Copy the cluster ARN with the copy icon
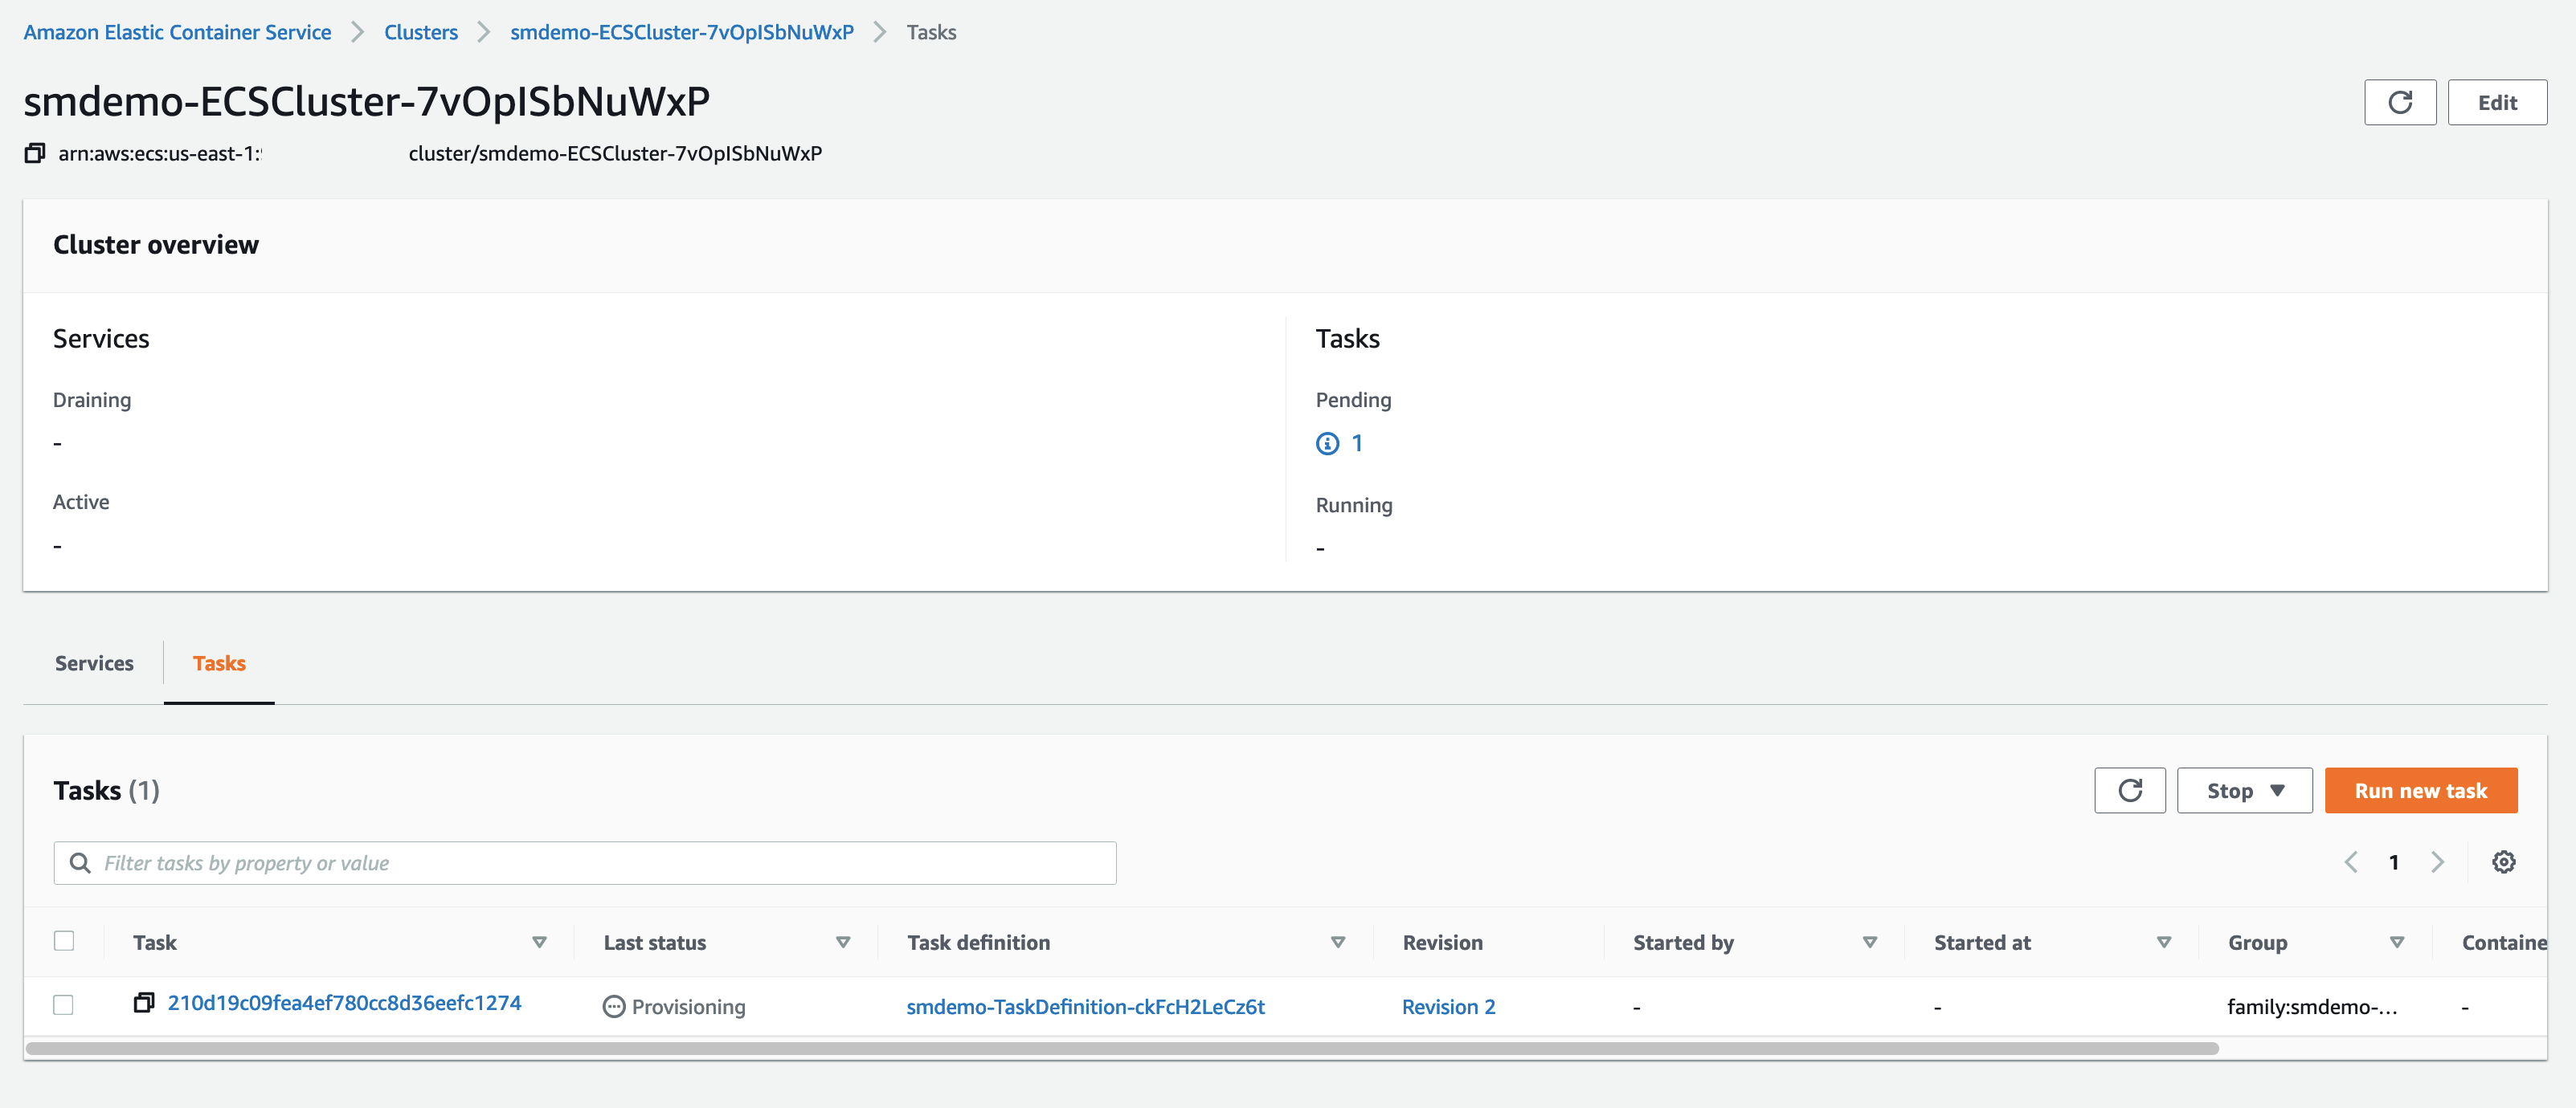Screen dimensions: 2576x1108 pyautogui.click(x=35, y=153)
